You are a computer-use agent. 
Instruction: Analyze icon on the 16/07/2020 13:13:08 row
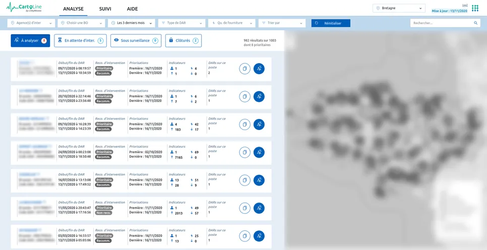pos(259,180)
